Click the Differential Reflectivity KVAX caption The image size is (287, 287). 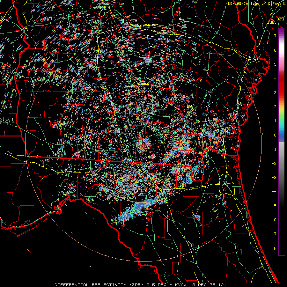[143, 285]
